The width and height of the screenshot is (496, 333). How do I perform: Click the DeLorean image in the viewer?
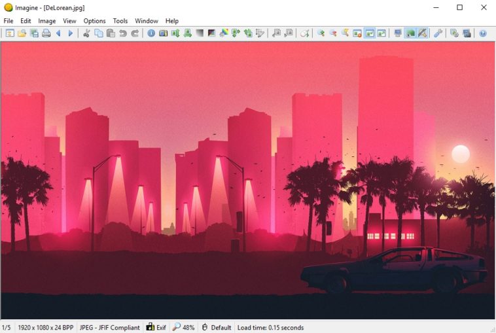(x=248, y=180)
